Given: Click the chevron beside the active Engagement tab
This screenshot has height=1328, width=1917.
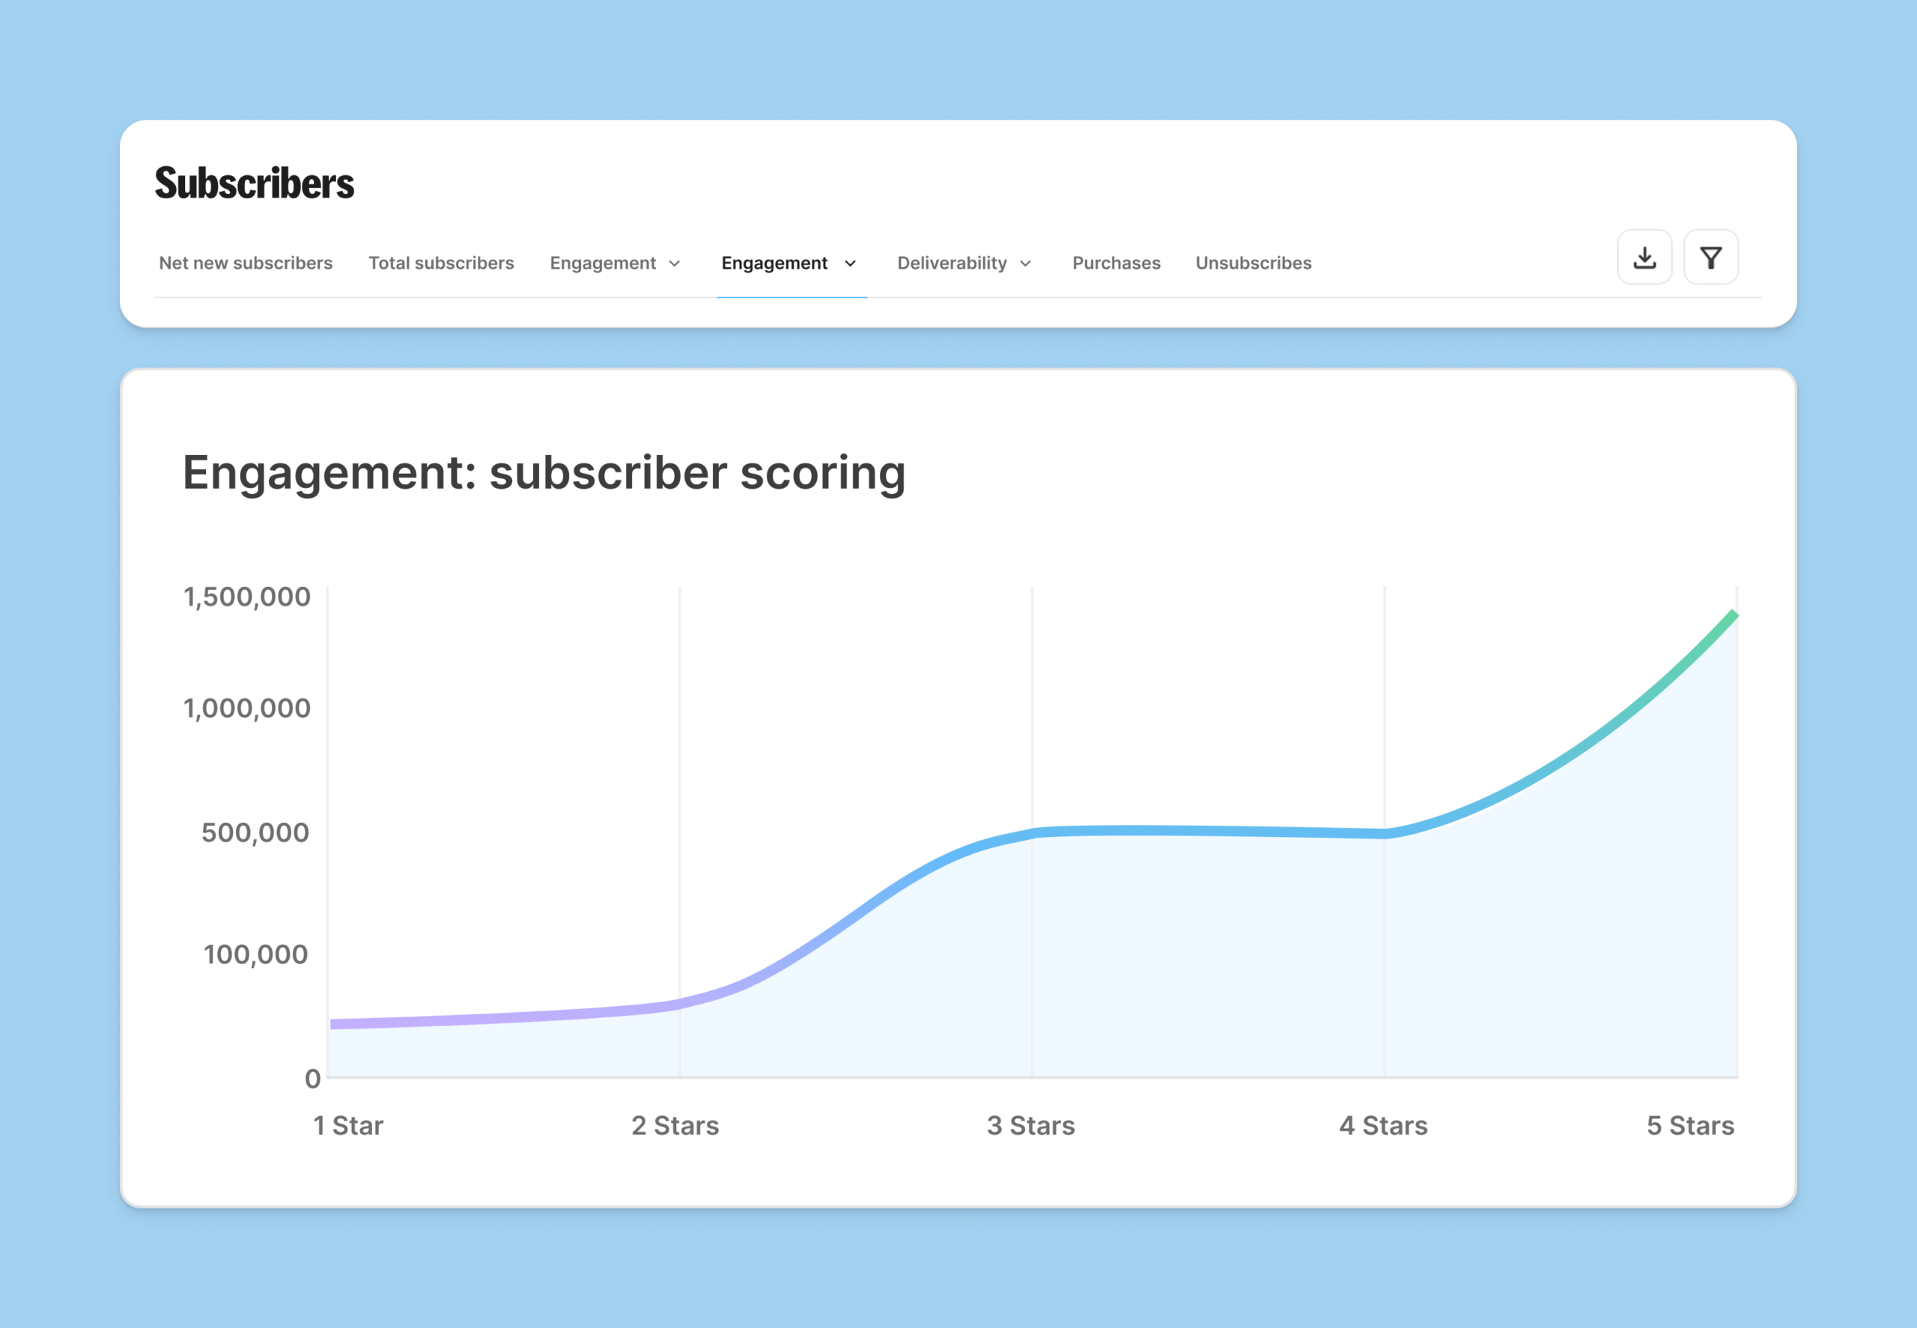Looking at the screenshot, I should click(851, 264).
